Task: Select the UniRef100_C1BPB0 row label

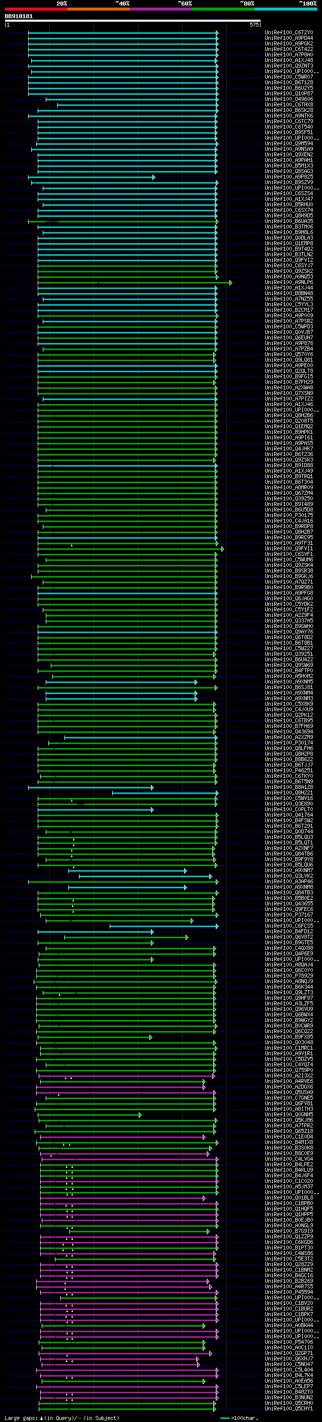Action: click(x=288, y=1204)
